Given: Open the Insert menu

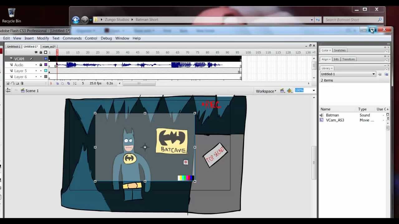Looking at the screenshot, I should [x=29, y=38].
